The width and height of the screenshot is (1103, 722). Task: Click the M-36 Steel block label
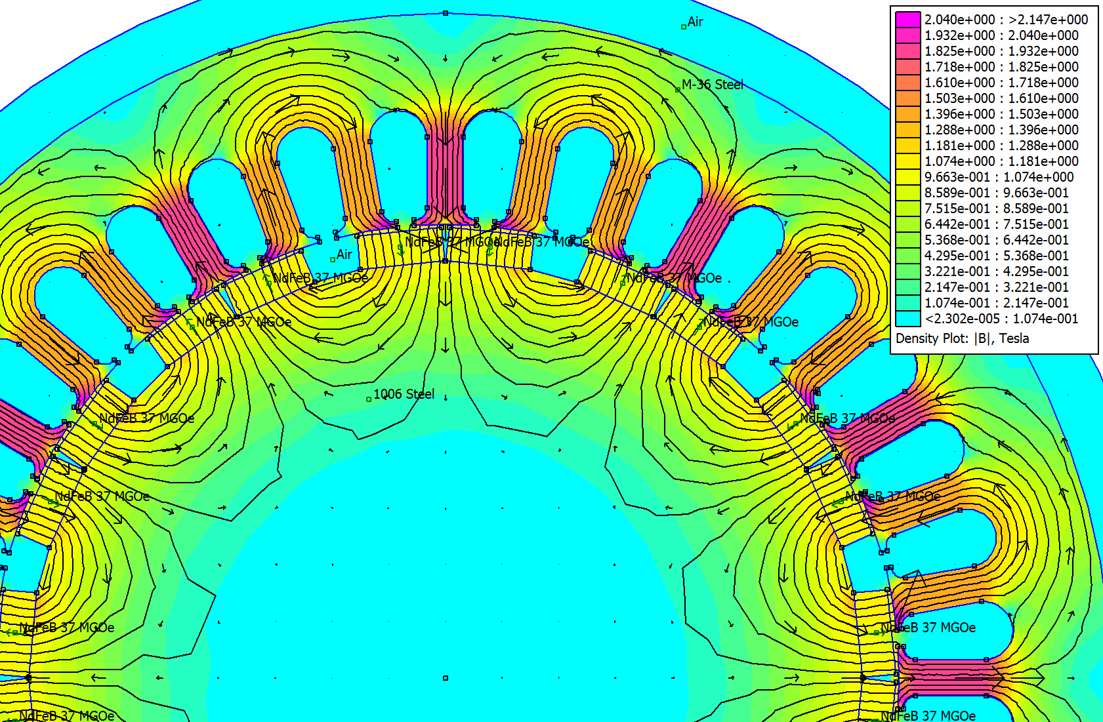(x=712, y=85)
